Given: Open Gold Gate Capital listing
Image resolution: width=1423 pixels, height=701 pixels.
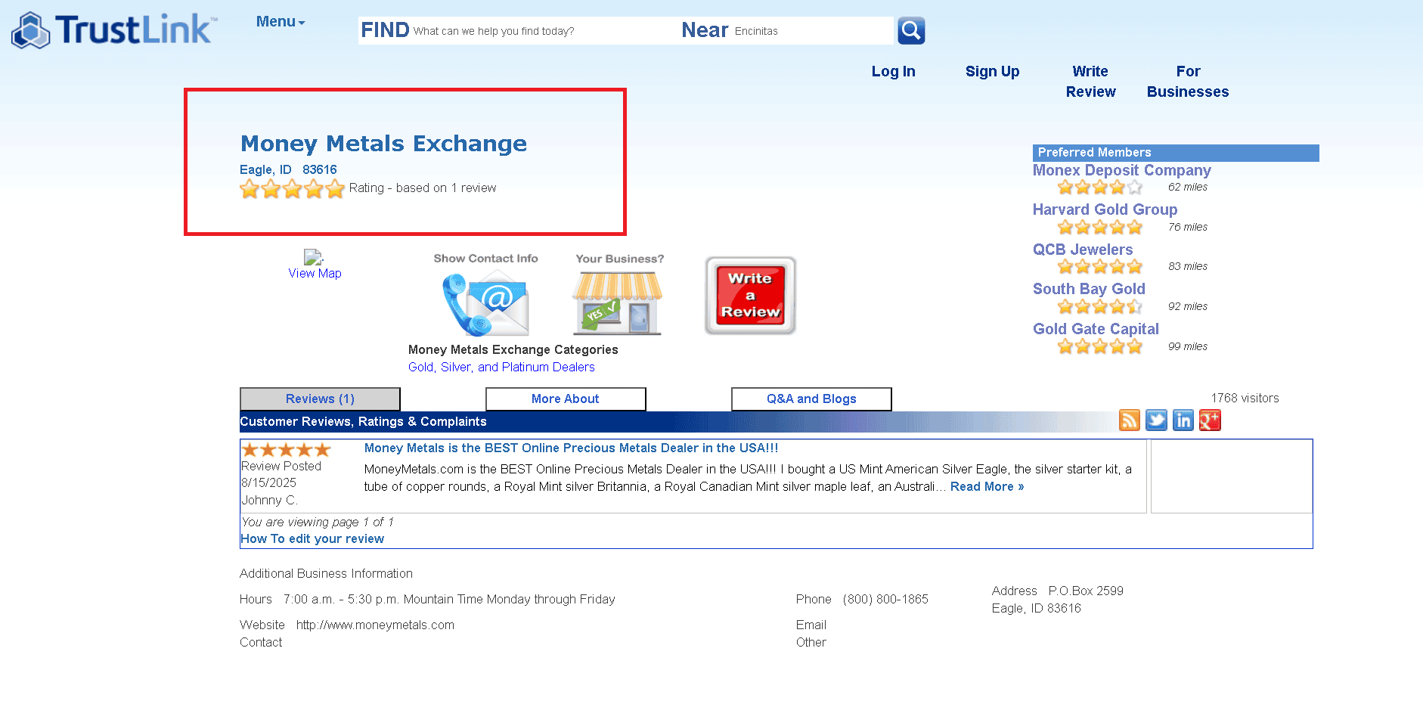Looking at the screenshot, I should [x=1096, y=329].
